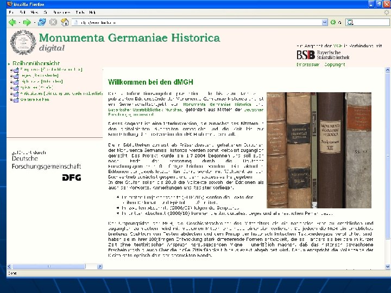The image size is (391, 293).
Task: Open the Home page icon
Action: [x=65, y=22]
